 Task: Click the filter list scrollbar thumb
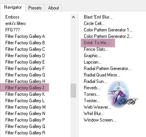(74, 90)
